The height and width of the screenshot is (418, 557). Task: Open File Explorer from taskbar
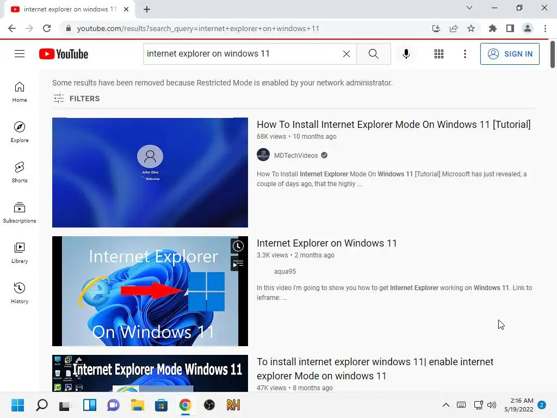coord(137,405)
